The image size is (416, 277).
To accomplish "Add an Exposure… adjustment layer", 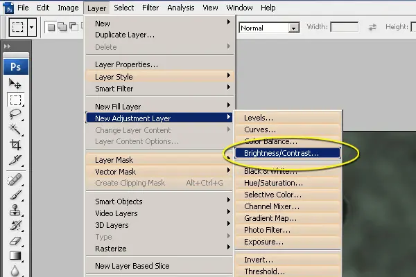I will (288, 242).
